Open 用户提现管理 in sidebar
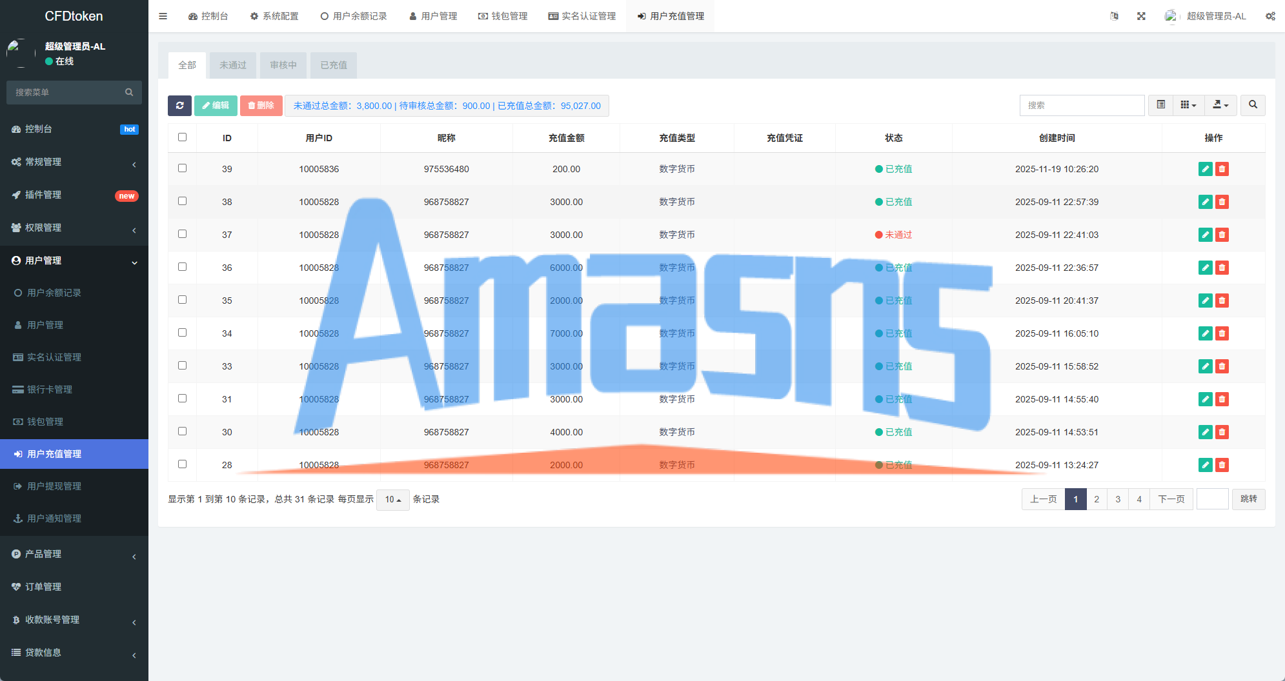The image size is (1285, 681). [x=74, y=486]
